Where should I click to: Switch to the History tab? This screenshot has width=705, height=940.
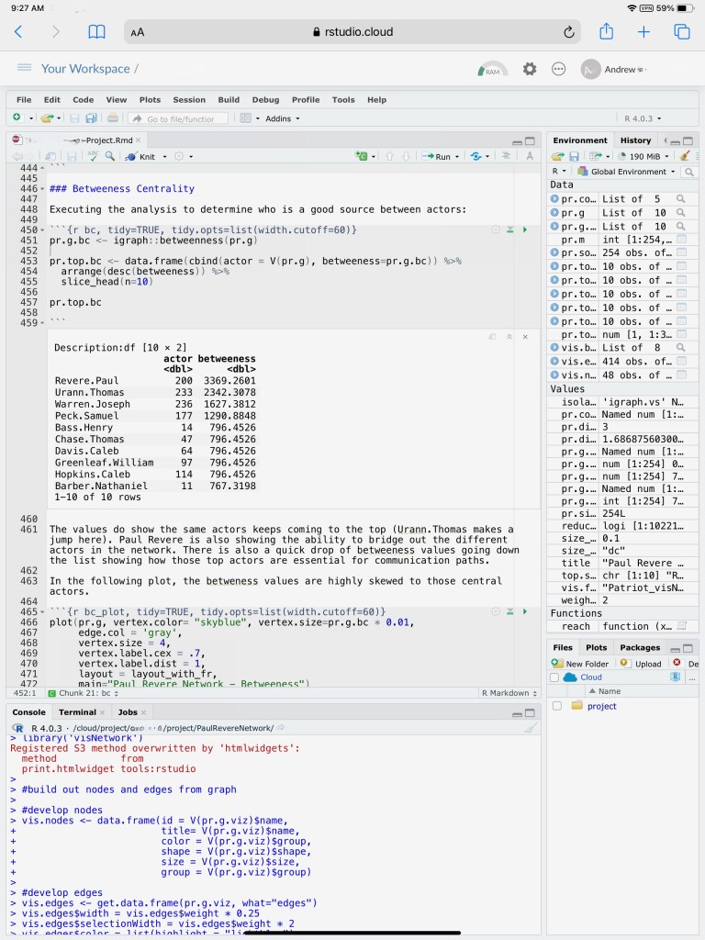(635, 140)
